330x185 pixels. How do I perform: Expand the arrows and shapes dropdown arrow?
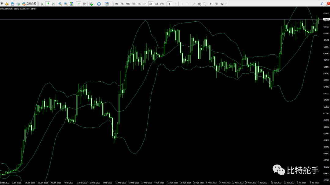tap(225, 4)
